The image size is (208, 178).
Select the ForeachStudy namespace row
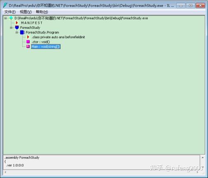pyautogui.click(x=30, y=28)
